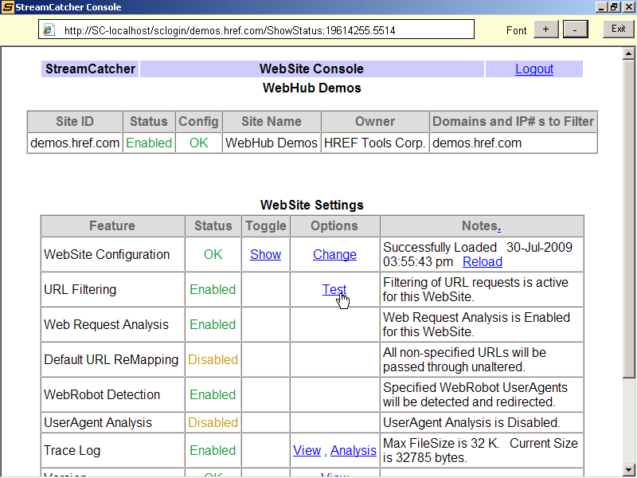Click the 'Trace Log' feature label
Screen dimensions: 637x478
click(72, 450)
